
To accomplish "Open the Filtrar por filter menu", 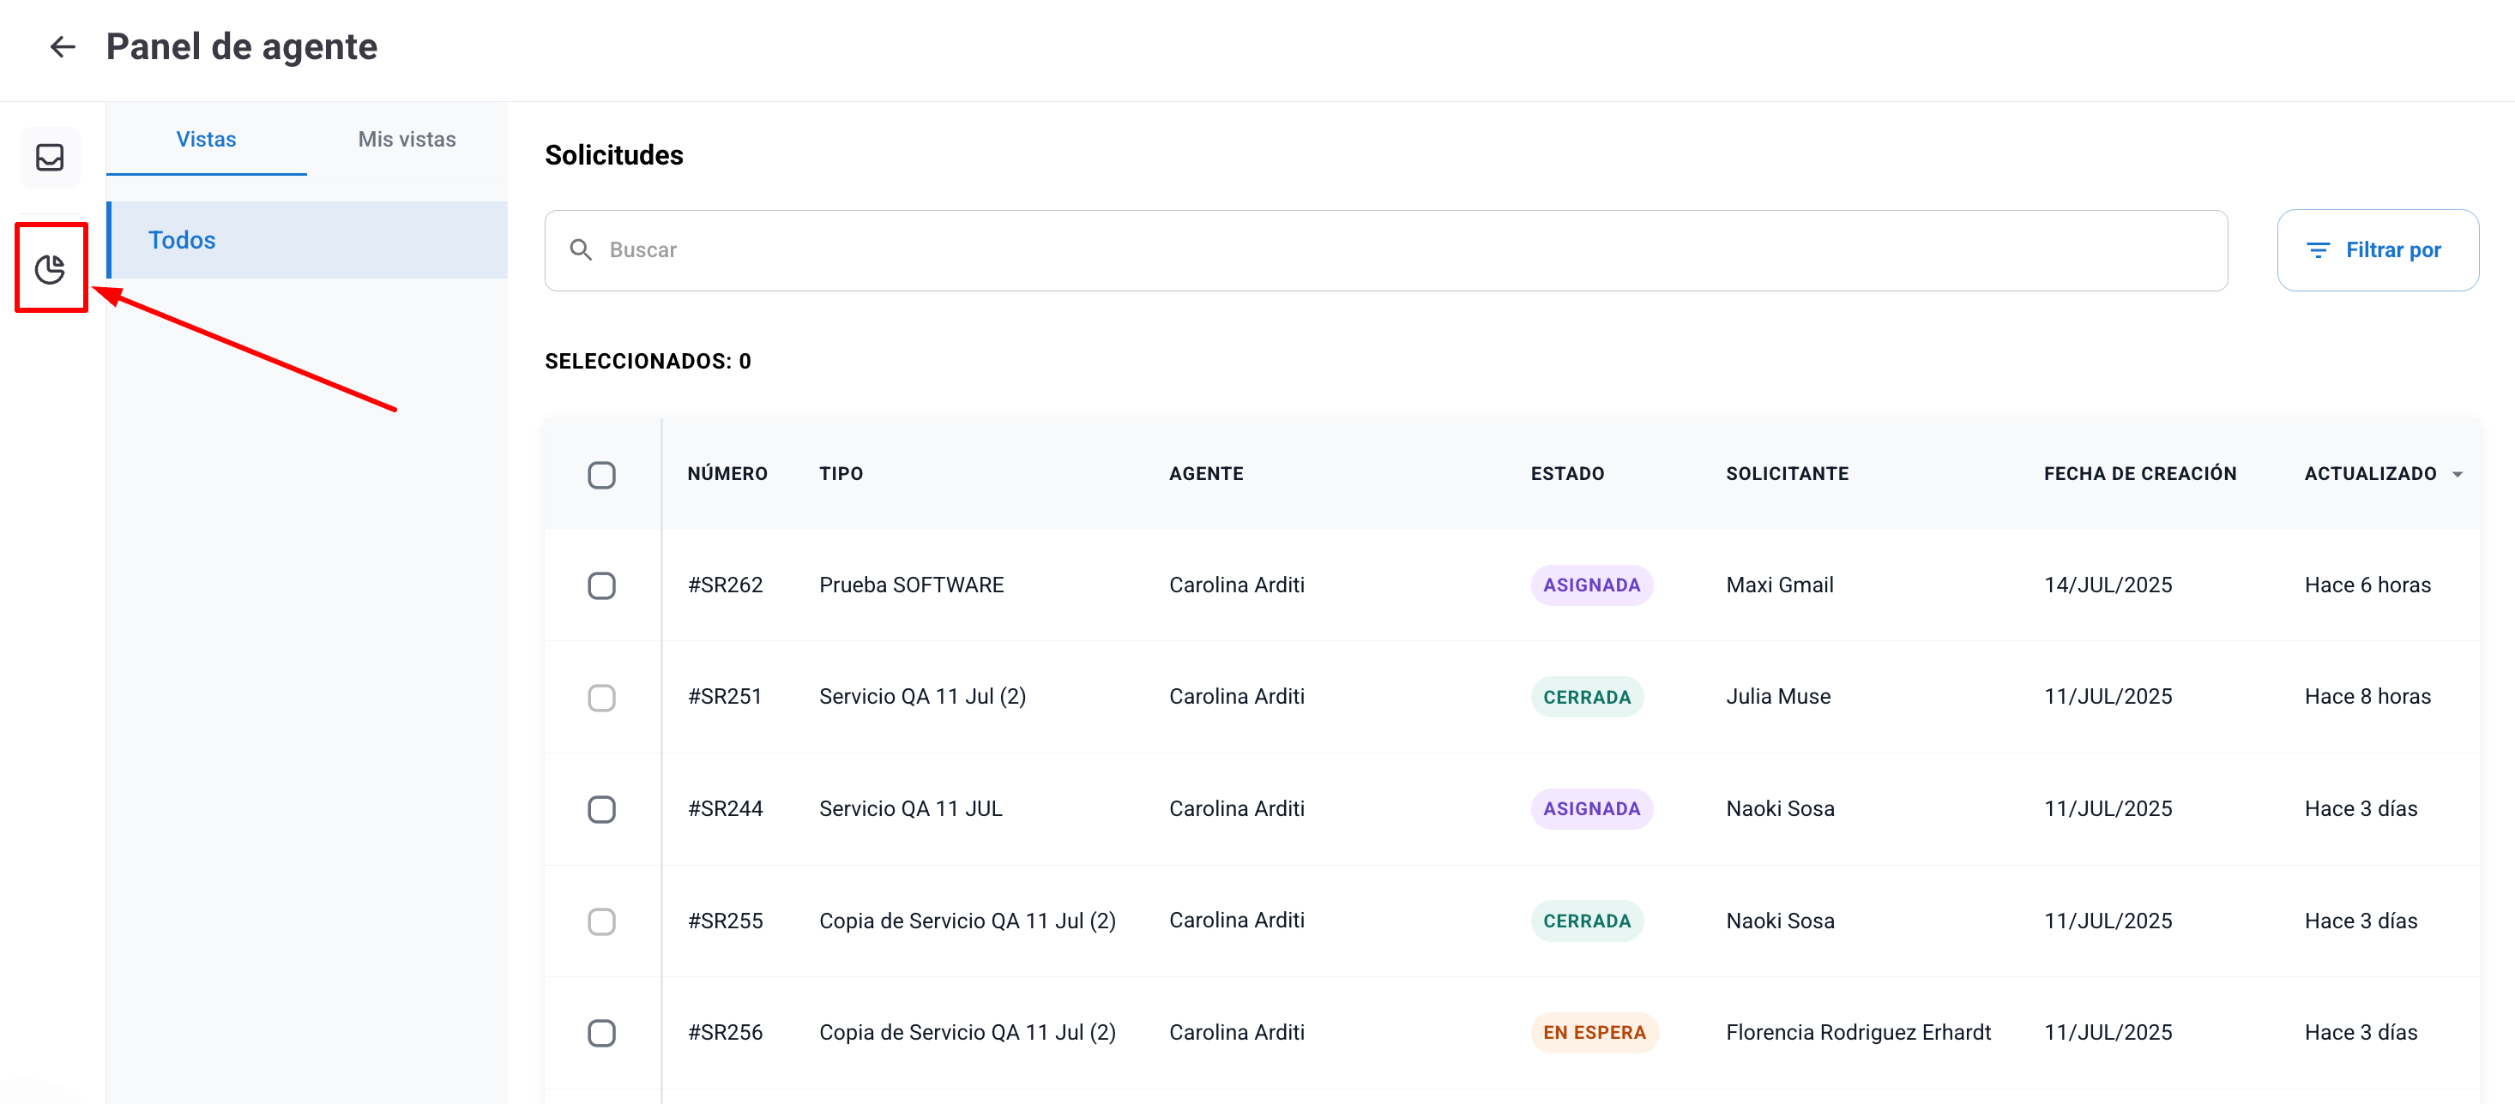I will point(2378,250).
